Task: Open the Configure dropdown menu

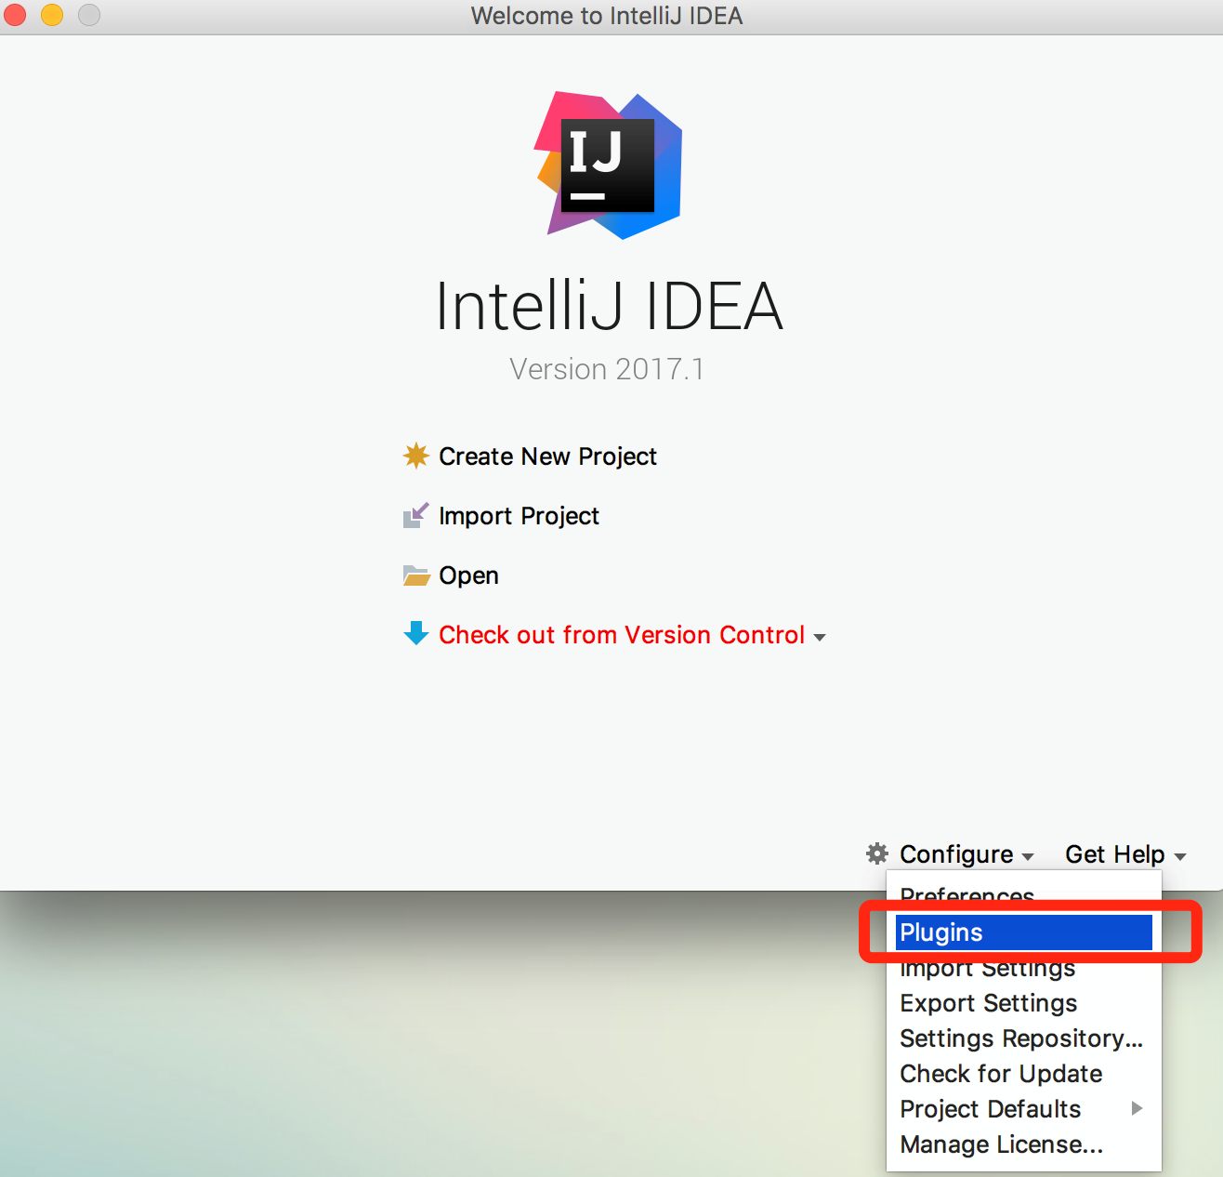Action: tap(956, 854)
